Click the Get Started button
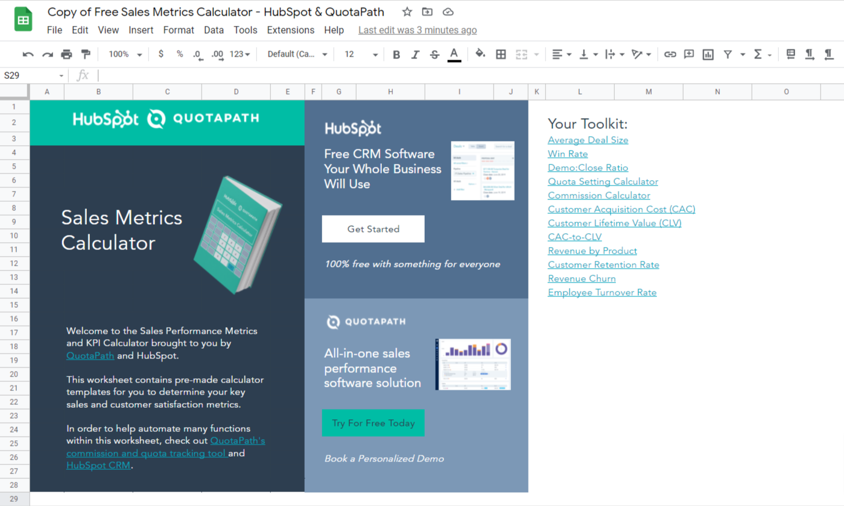Screen dimensions: 844x506 [x=373, y=229]
